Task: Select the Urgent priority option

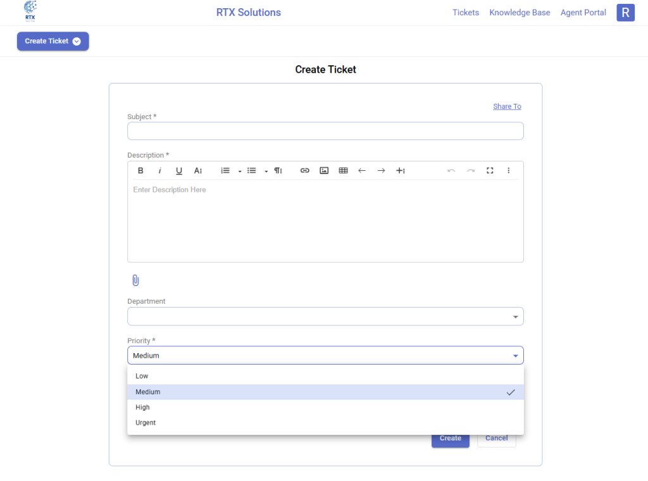Action: click(x=325, y=423)
